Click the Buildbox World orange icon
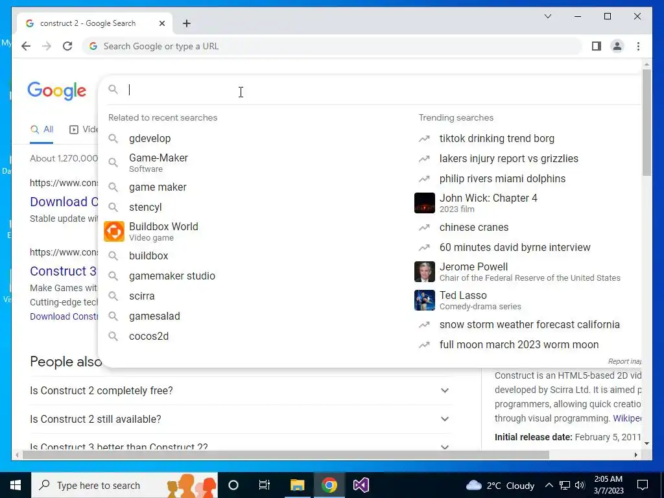 point(114,231)
